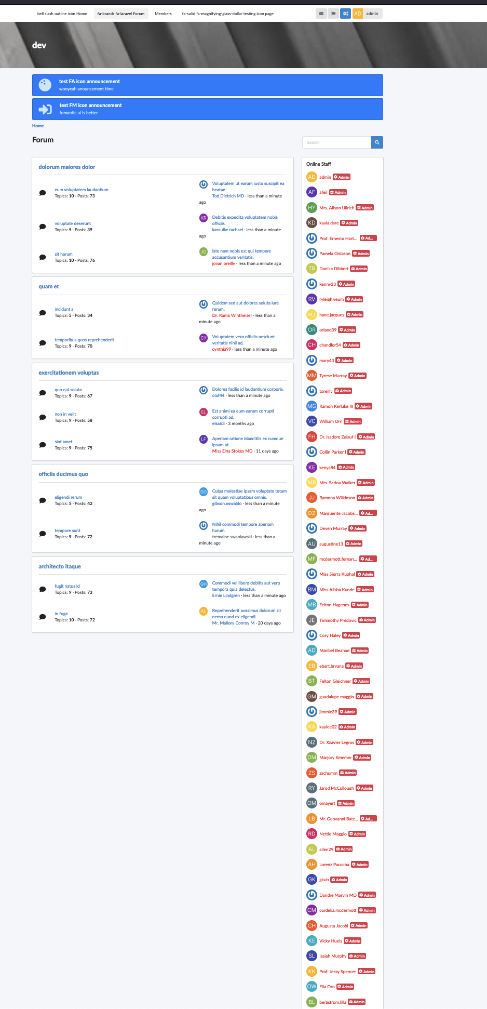
Task: Click the AD admin avatar in the navbar
Action: [x=357, y=14]
